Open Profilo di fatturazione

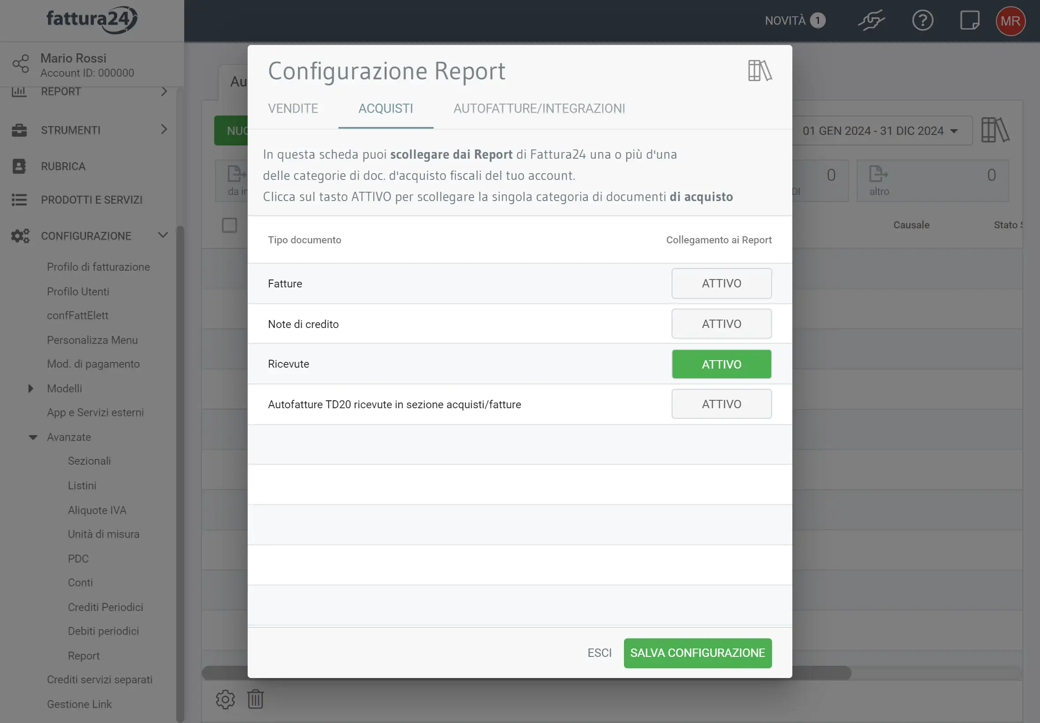pyautogui.click(x=98, y=267)
